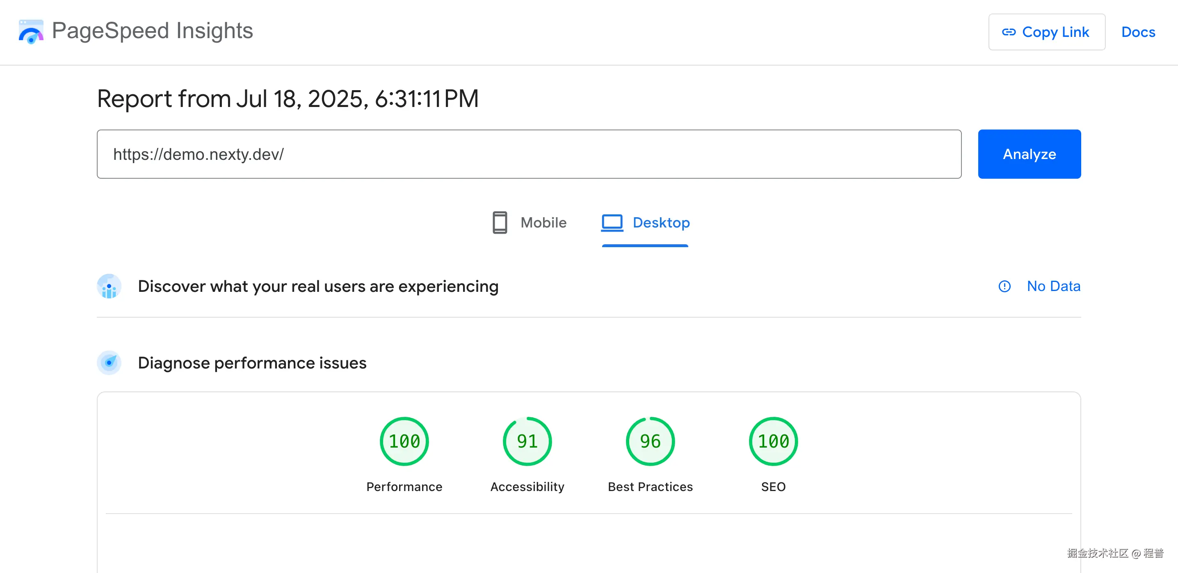Jump to the SEO score gauge

point(773,441)
